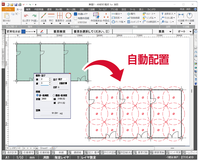
Task: Click the 横 count input field
Action: [x=45, y=79]
